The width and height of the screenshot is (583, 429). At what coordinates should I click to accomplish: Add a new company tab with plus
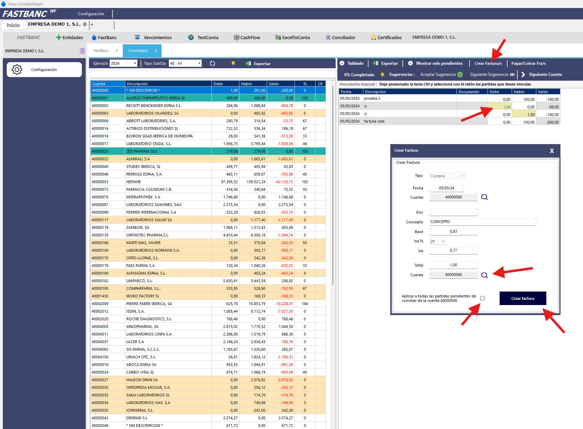point(92,24)
